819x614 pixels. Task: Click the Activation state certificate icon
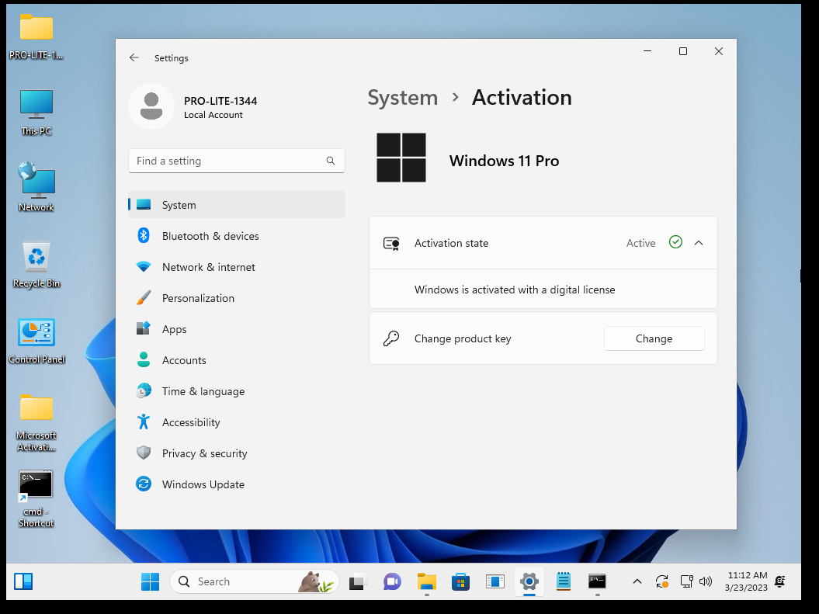coord(391,243)
